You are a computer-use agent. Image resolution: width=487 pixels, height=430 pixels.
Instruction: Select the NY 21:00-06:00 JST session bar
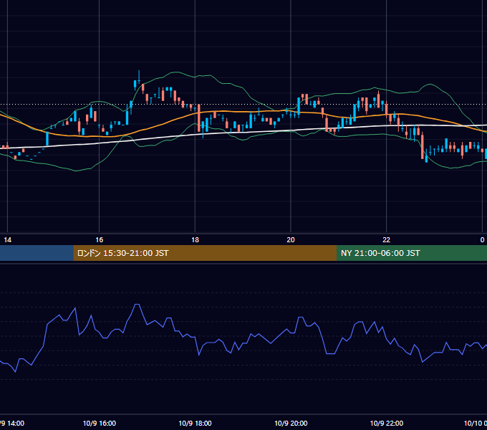pyautogui.click(x=412, y=253)
